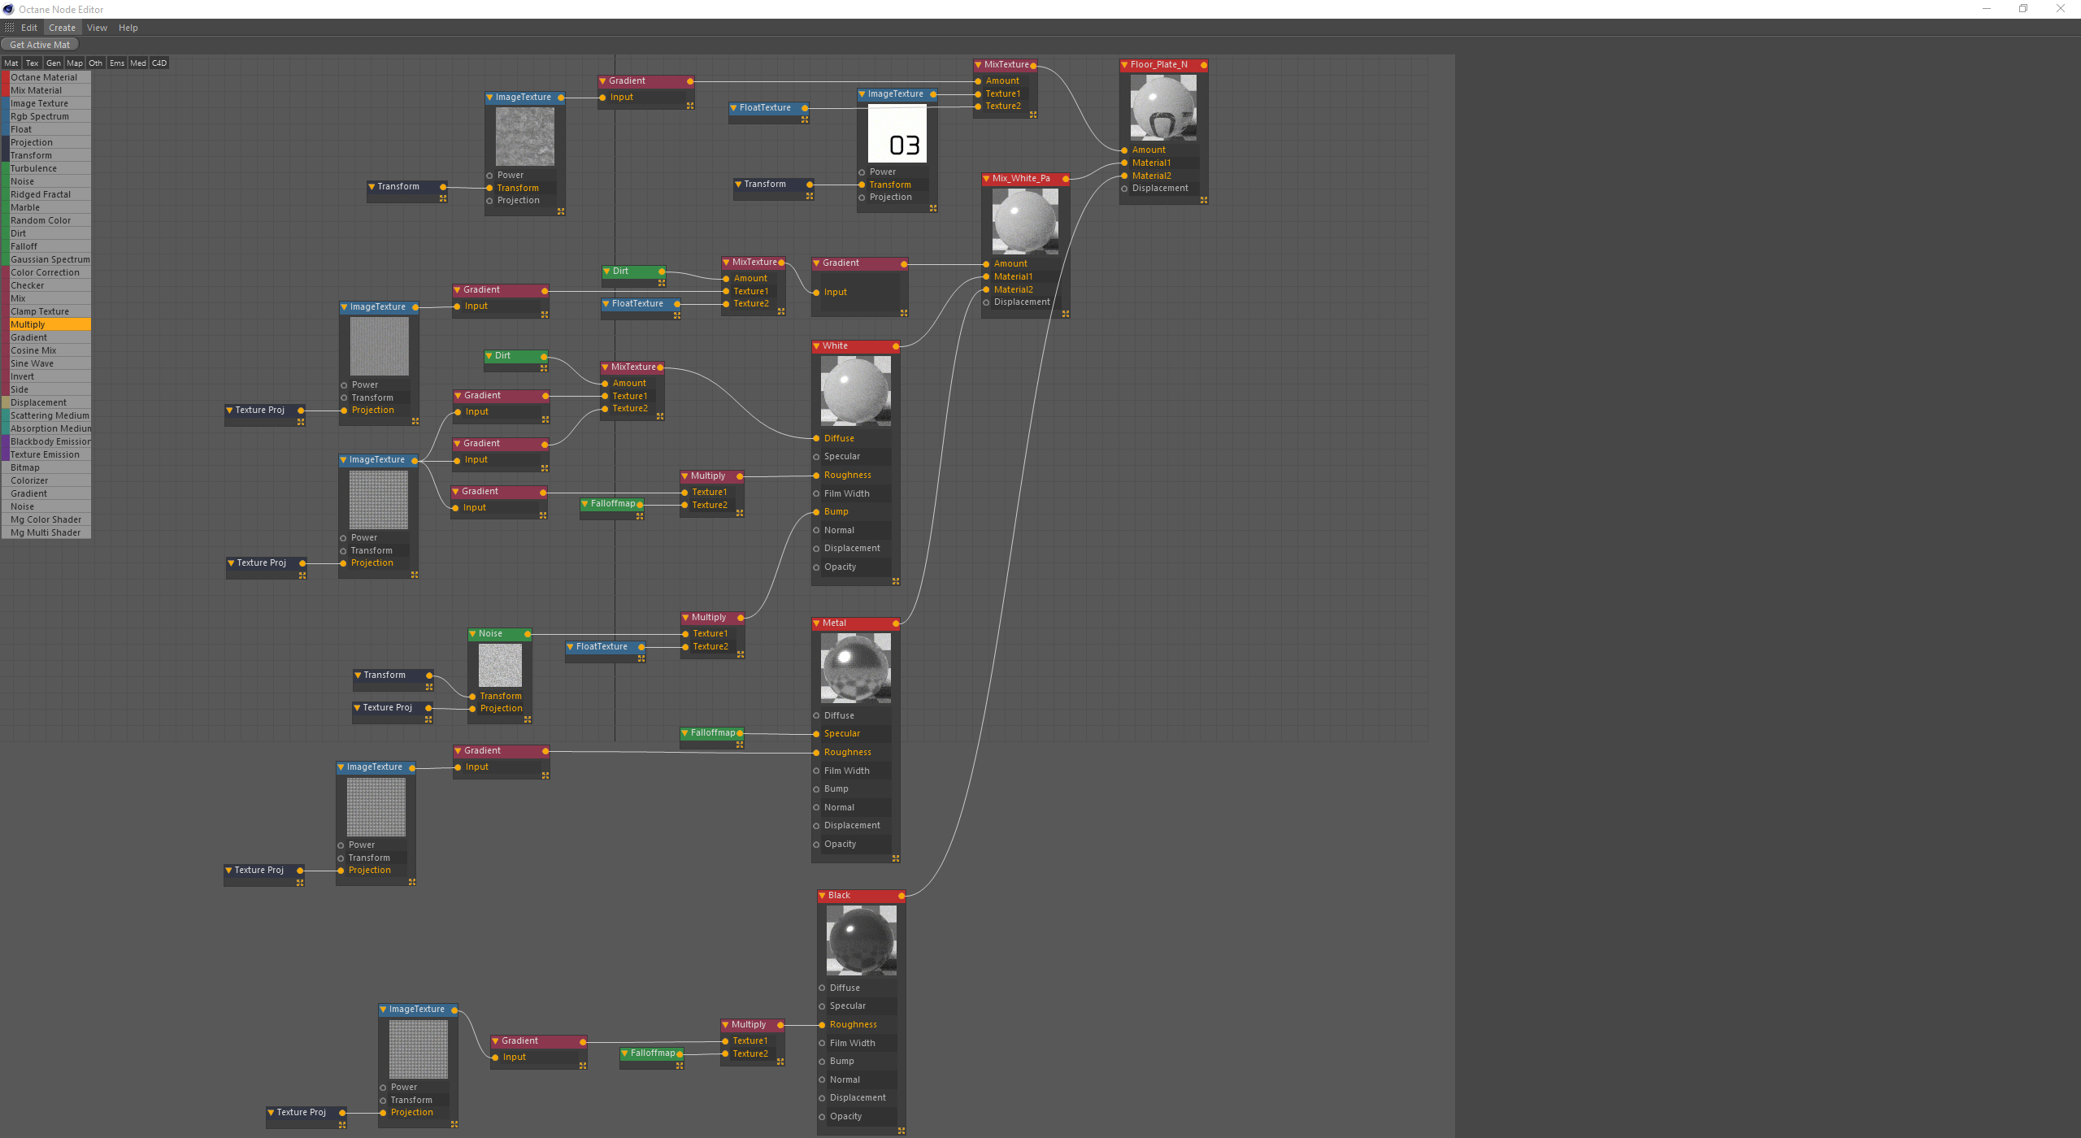The width and height of the screenshot is (2081, 1138).
Task: Toggle the Ems node filter button
Action: [117, 63]
